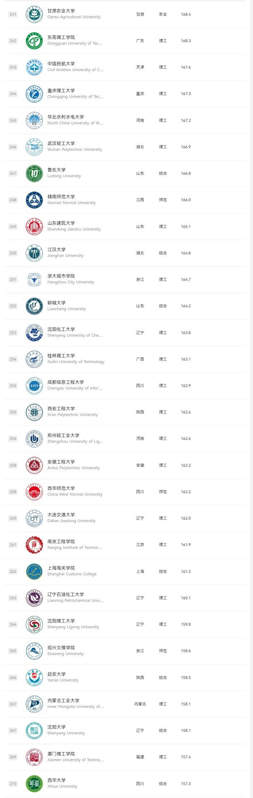Click the Nanjing Institute of Technology emblem

click(x=34, y=545)
